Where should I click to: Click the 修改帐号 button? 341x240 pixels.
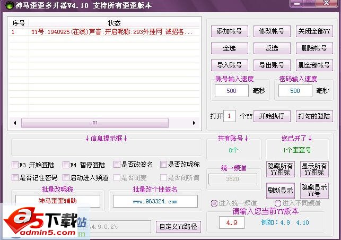pos(272,31)
